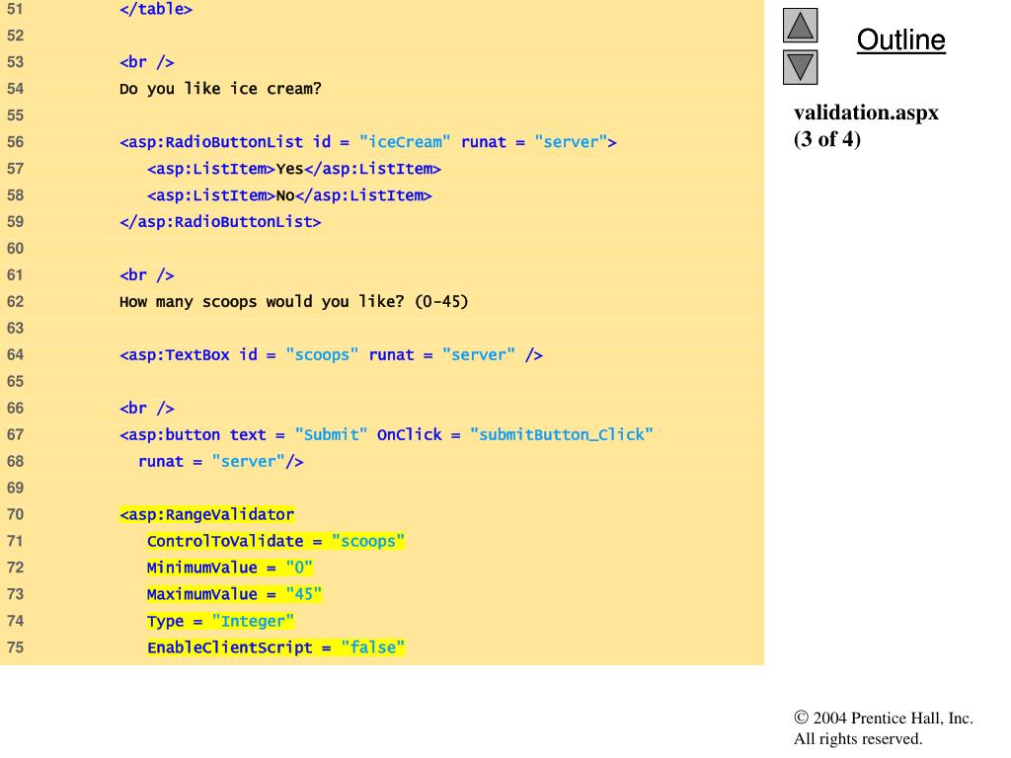Click the MinimumValue = "0" line
The width and height of the screenshot is (1011, 758).
[229, 568]
